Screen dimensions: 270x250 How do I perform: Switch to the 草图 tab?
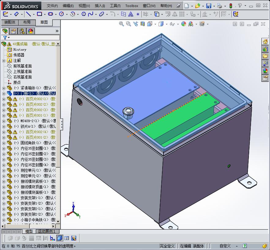pos(44,22)
